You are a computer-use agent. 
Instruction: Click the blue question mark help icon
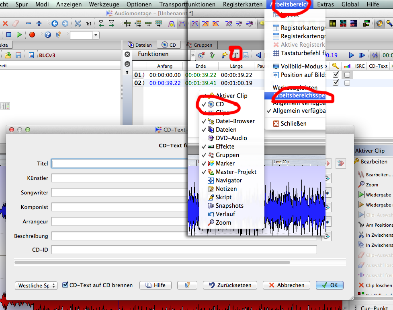click(48, 35)
